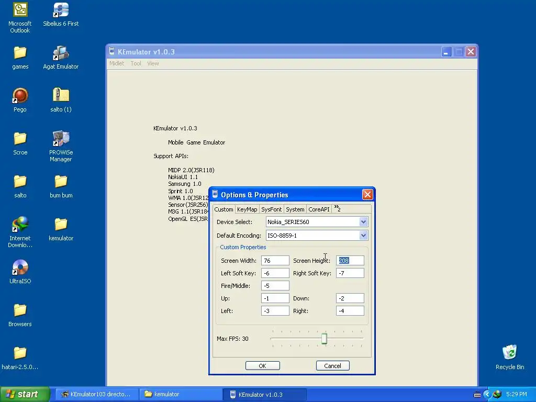536x402 pixels.
Task: Open the View menu
Action: 153,63
